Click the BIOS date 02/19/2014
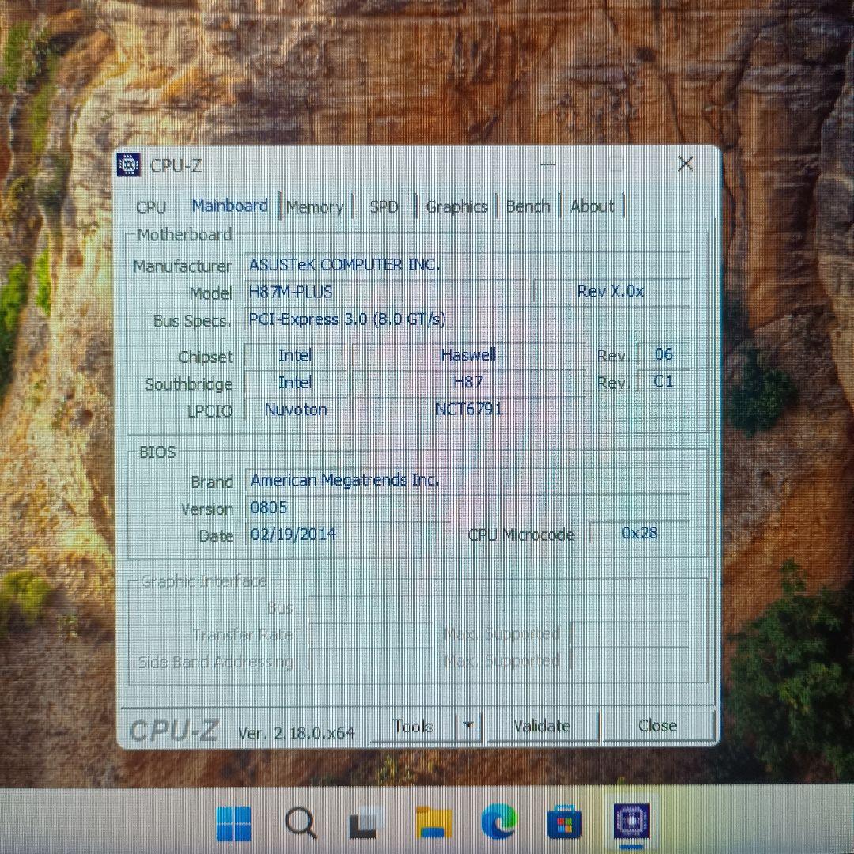The width and height of the screenshot is (854, 854). pyautogui.click(x=347, y=535)
